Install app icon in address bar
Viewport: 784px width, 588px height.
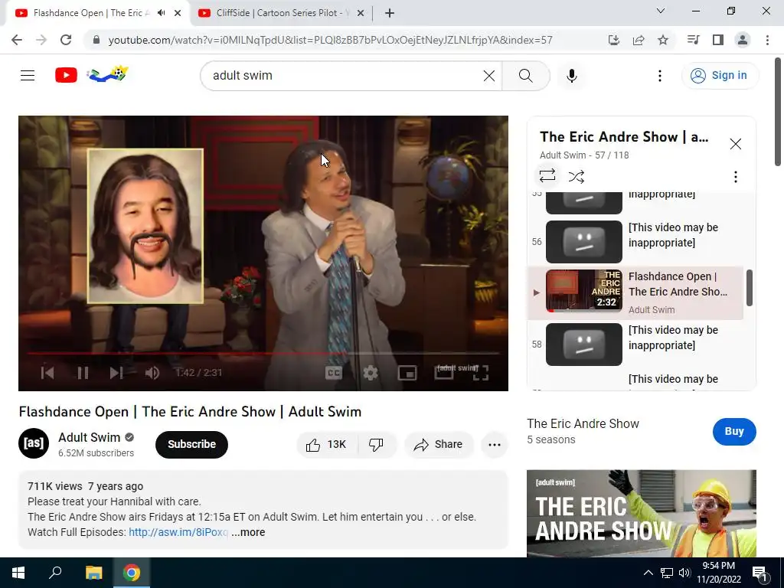(613, 40)
